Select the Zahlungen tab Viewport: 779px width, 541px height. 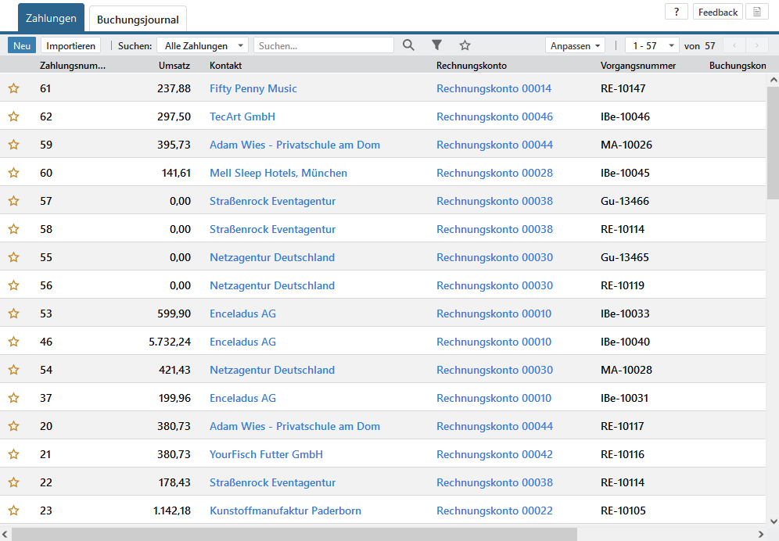(51, 18)
